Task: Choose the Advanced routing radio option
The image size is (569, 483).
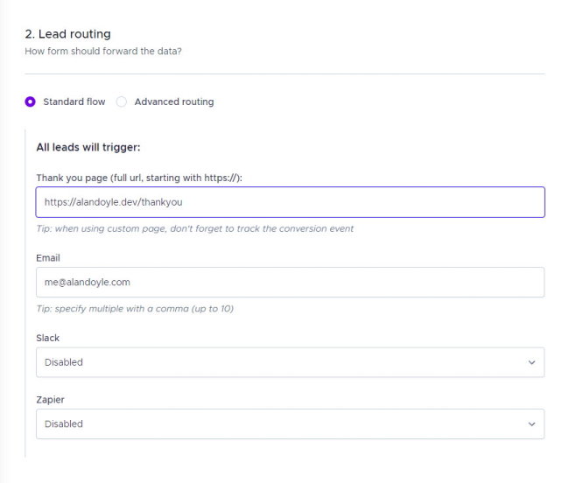Action: point(121,101)
